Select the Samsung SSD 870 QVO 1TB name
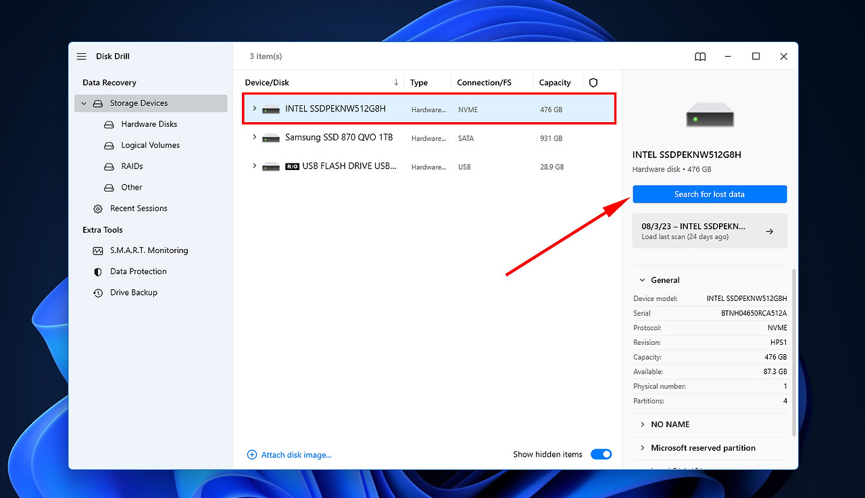The image size is (865, 498). click(x=339, y=138)
